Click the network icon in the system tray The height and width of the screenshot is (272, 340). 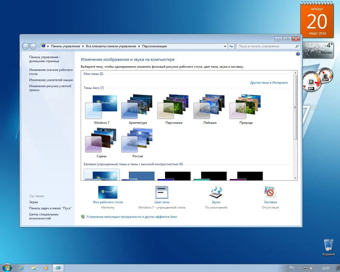[x=305, y=268]
